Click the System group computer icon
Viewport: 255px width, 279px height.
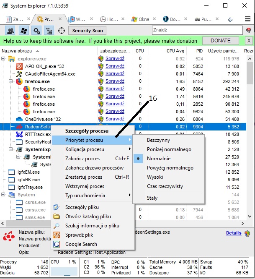point(12,195)
